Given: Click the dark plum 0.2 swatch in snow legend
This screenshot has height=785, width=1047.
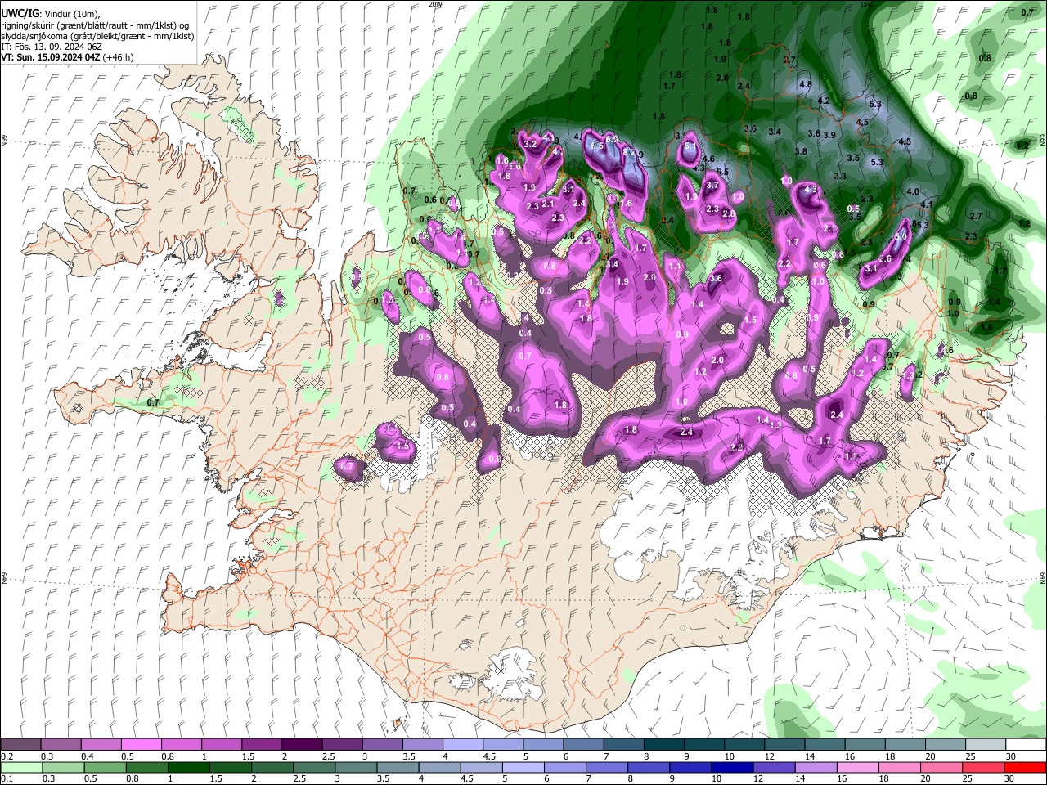Looking at the screenshot, I should [x=21, y=744].
